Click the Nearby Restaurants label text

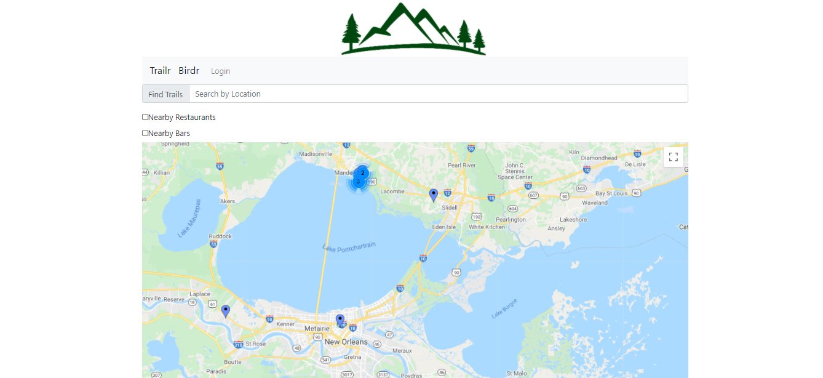182,117
